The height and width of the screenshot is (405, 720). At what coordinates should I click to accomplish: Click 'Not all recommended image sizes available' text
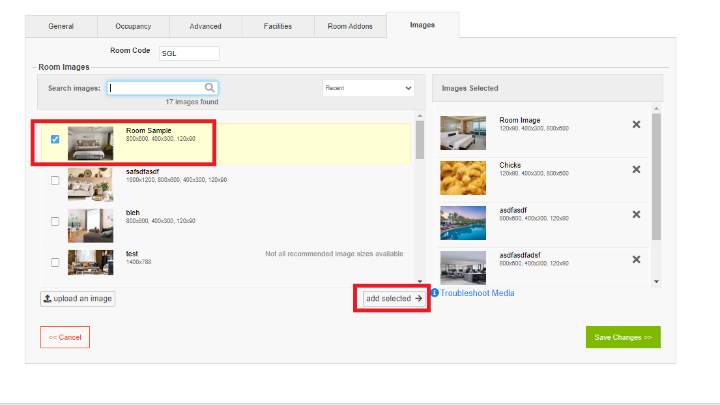click(334, 254)
